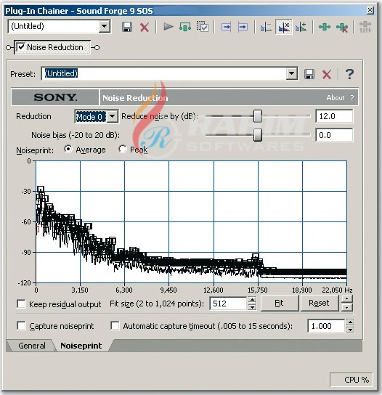The width and height of the screenshot is (382, 395).
Task: Click the second blue arrow toolbar icon
Action: (x=243, y=27)
